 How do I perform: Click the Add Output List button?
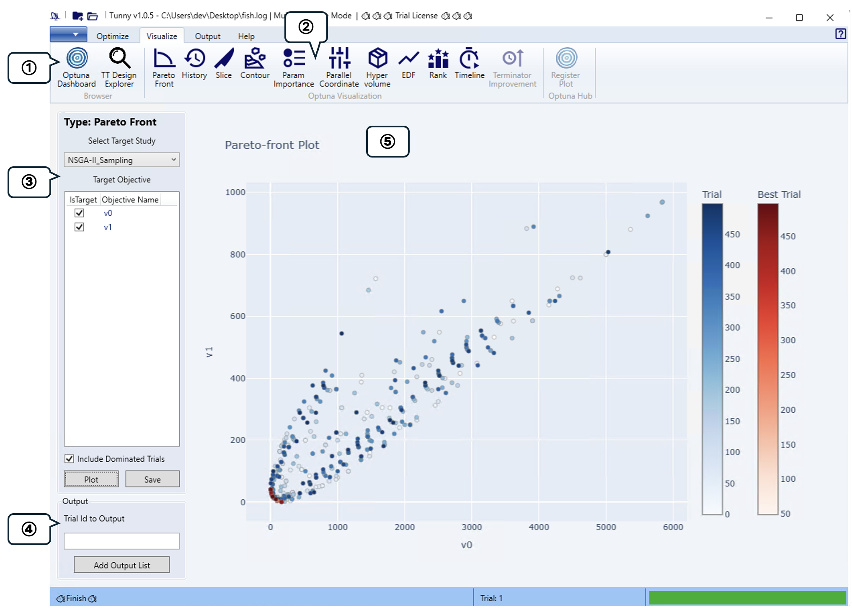(122, 565)
